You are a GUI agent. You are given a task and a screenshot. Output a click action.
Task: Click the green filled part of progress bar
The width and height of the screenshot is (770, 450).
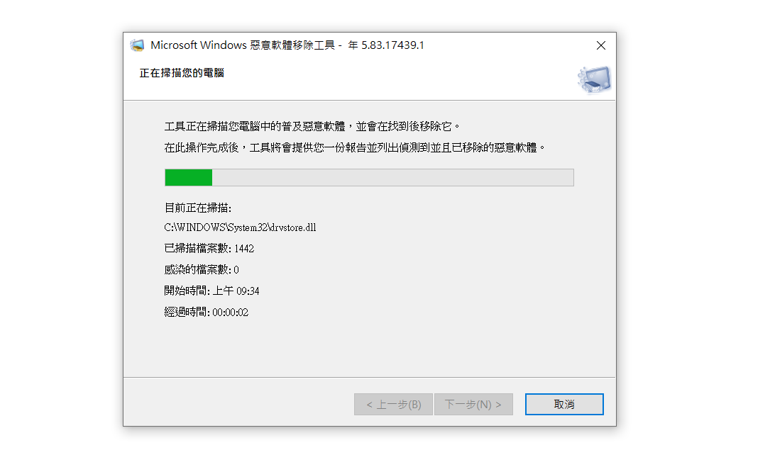point(189,177)
